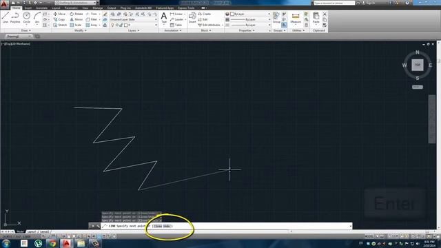Click the Fillet command
This screenshot has height=248, width=441.
[92, 19]
